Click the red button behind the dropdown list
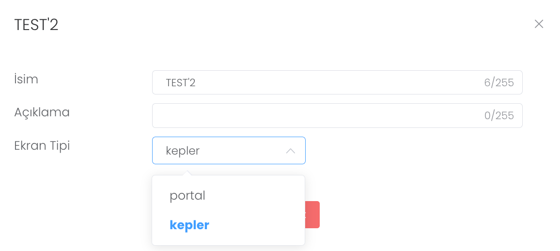This screenshot has width=560, height=251. coord(312,215)
